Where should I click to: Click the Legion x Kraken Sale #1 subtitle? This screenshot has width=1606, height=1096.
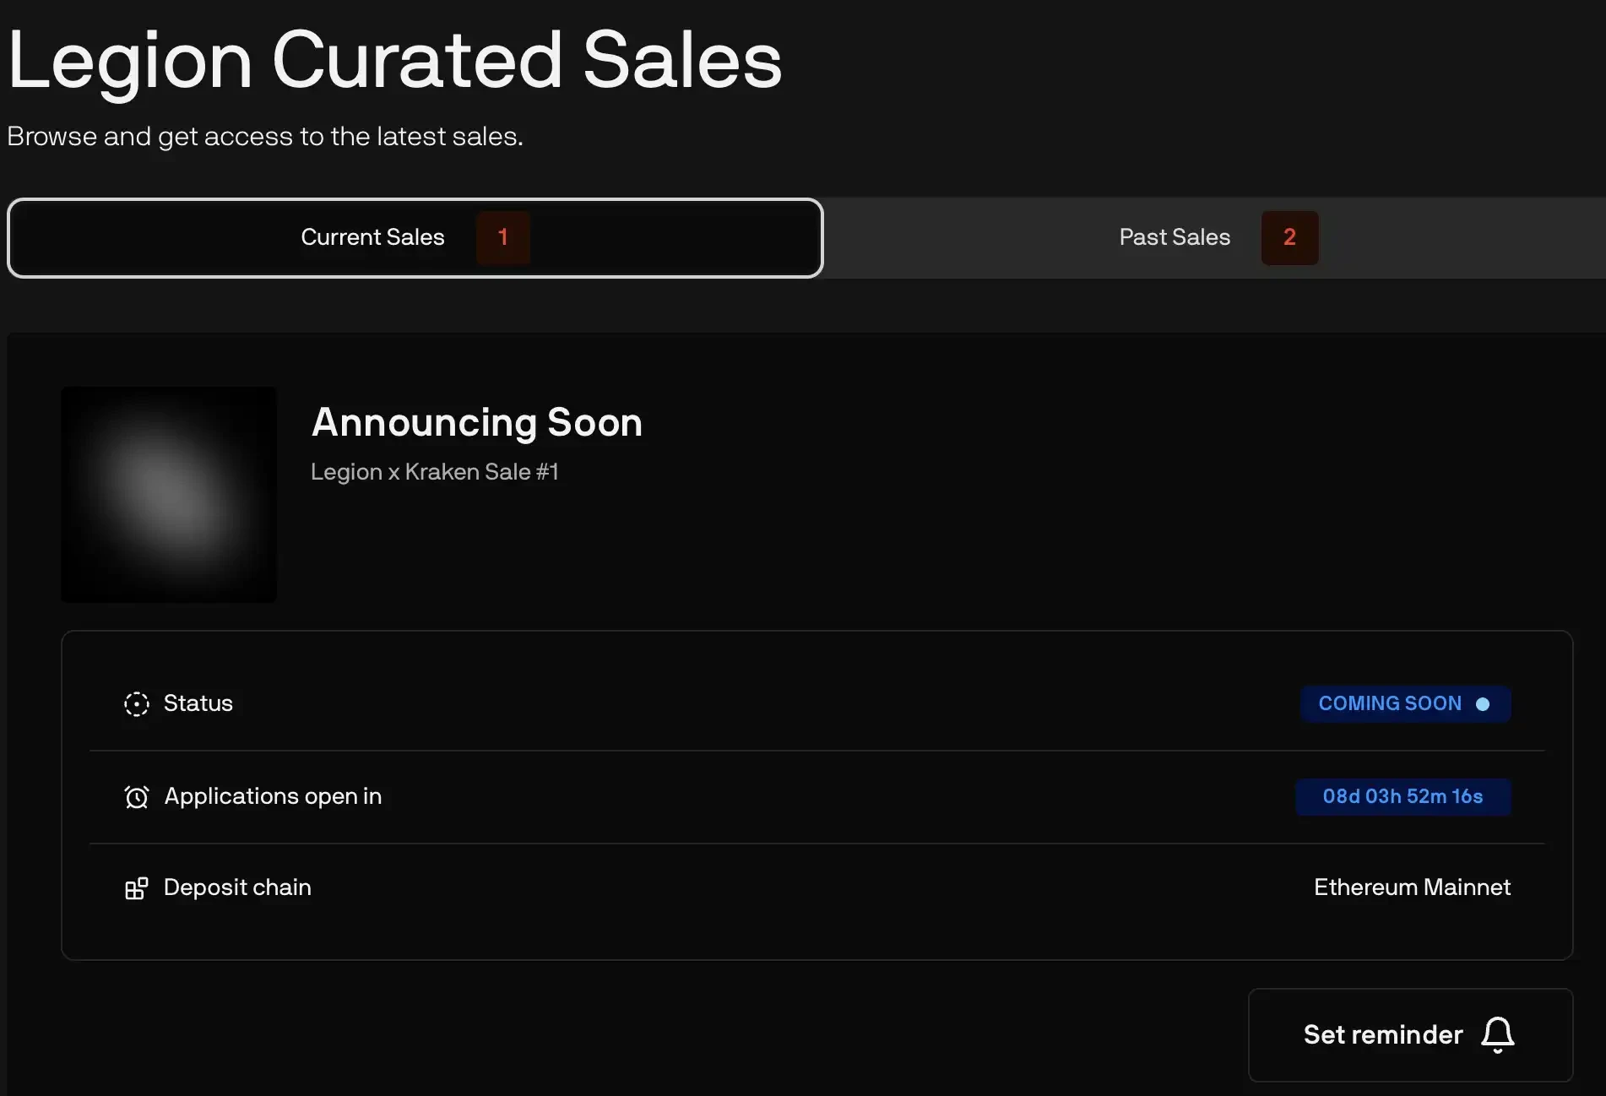coord(435,472)
